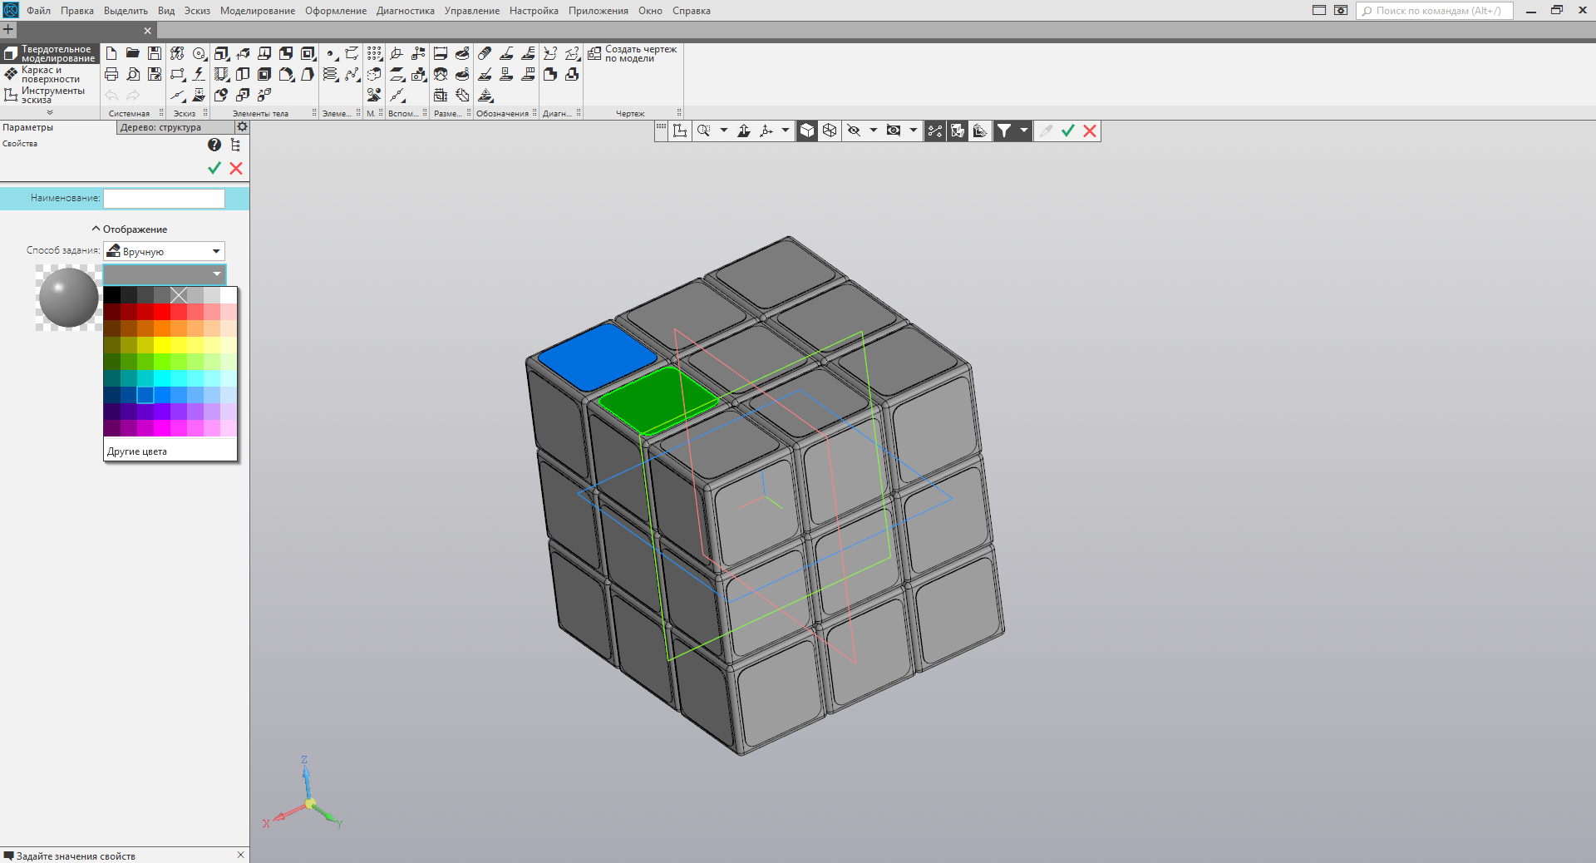The image size is (1596, 863).
Task: Confirm properties with green checkmark in panel
Action: (214, 168)
